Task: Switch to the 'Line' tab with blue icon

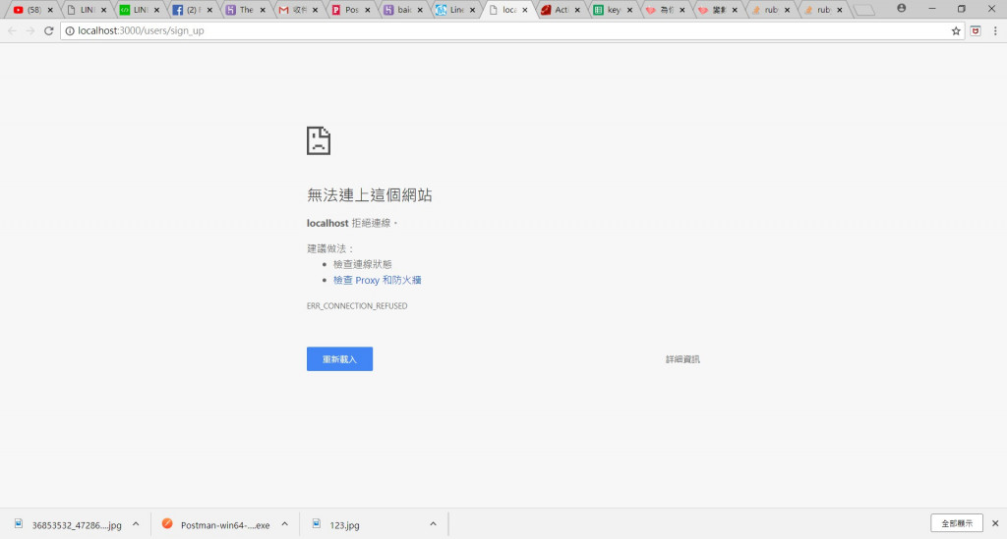Action: (454, 10)
